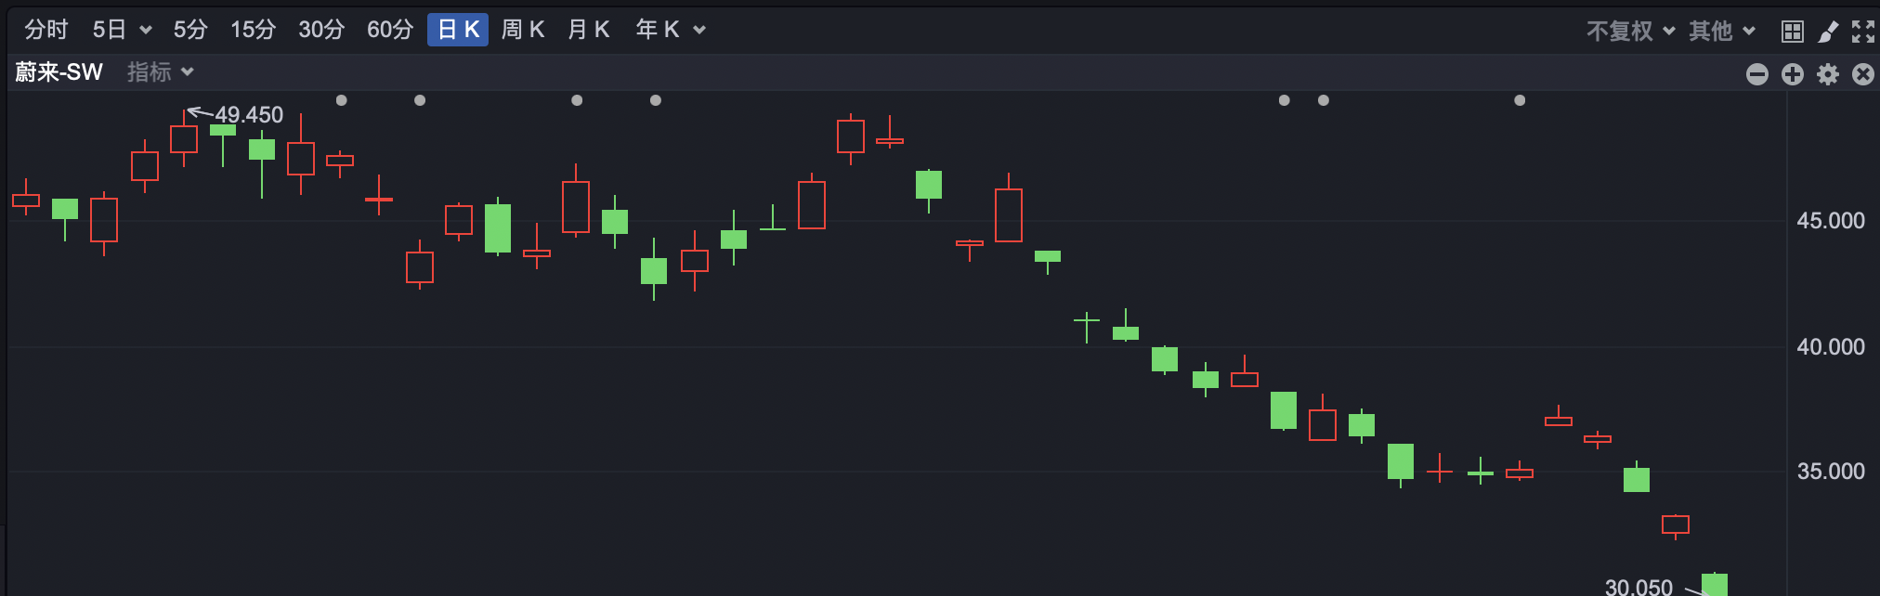
Task: Close the 蔚来-SW chart panel
Action: pos(1863,74)
